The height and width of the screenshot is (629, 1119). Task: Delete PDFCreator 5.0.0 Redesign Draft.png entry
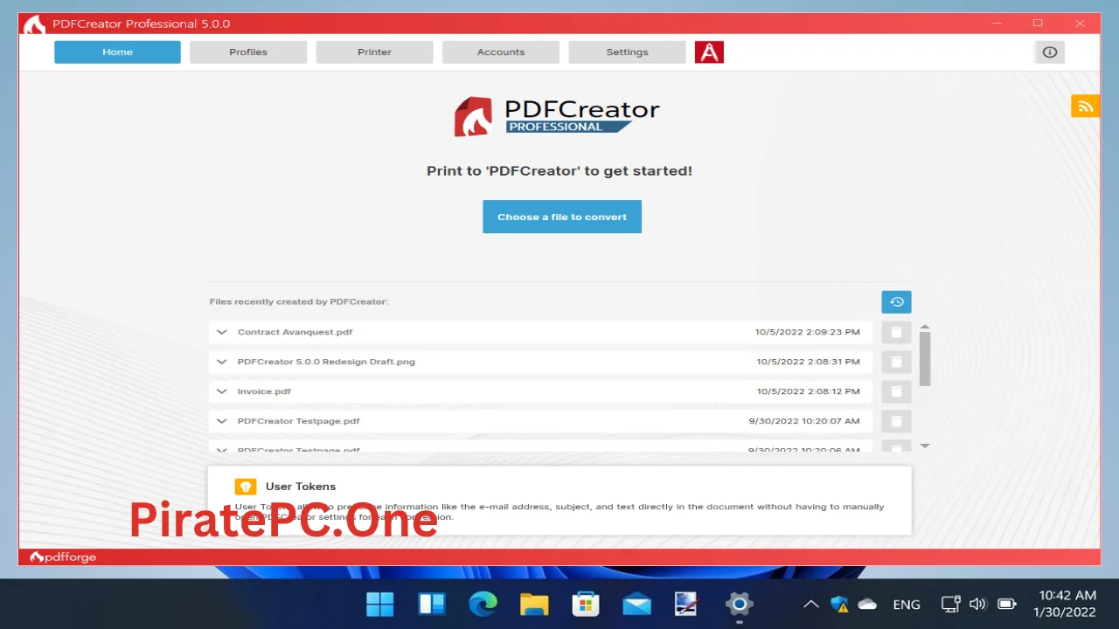click(896, 362)
